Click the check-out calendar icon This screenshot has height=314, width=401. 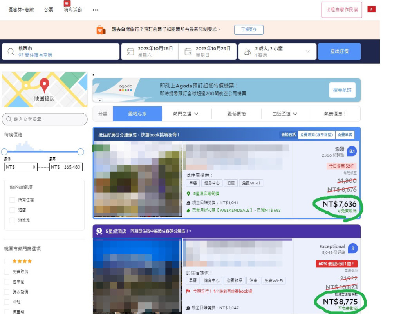188,52
